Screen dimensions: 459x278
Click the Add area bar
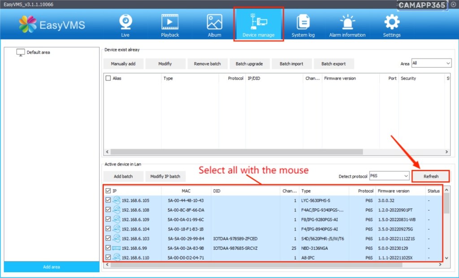[52, 267]
